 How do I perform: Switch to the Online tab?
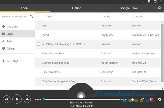(77, 8)
